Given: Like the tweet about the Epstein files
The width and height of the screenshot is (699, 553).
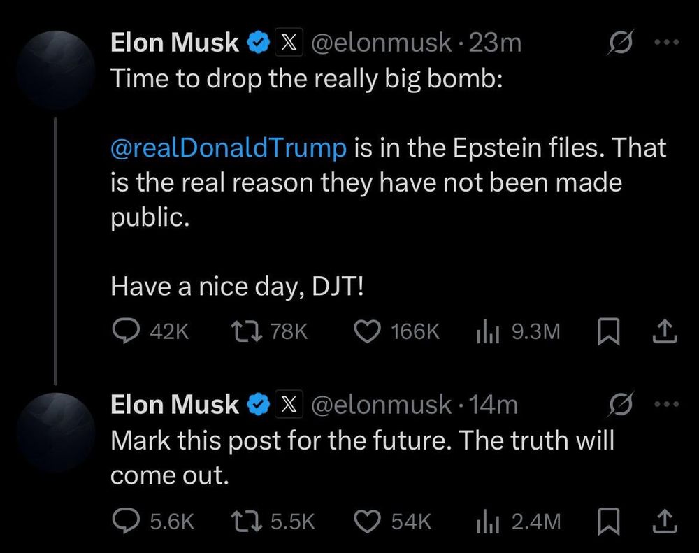Looking at the screenshot, I should point(366,331).
